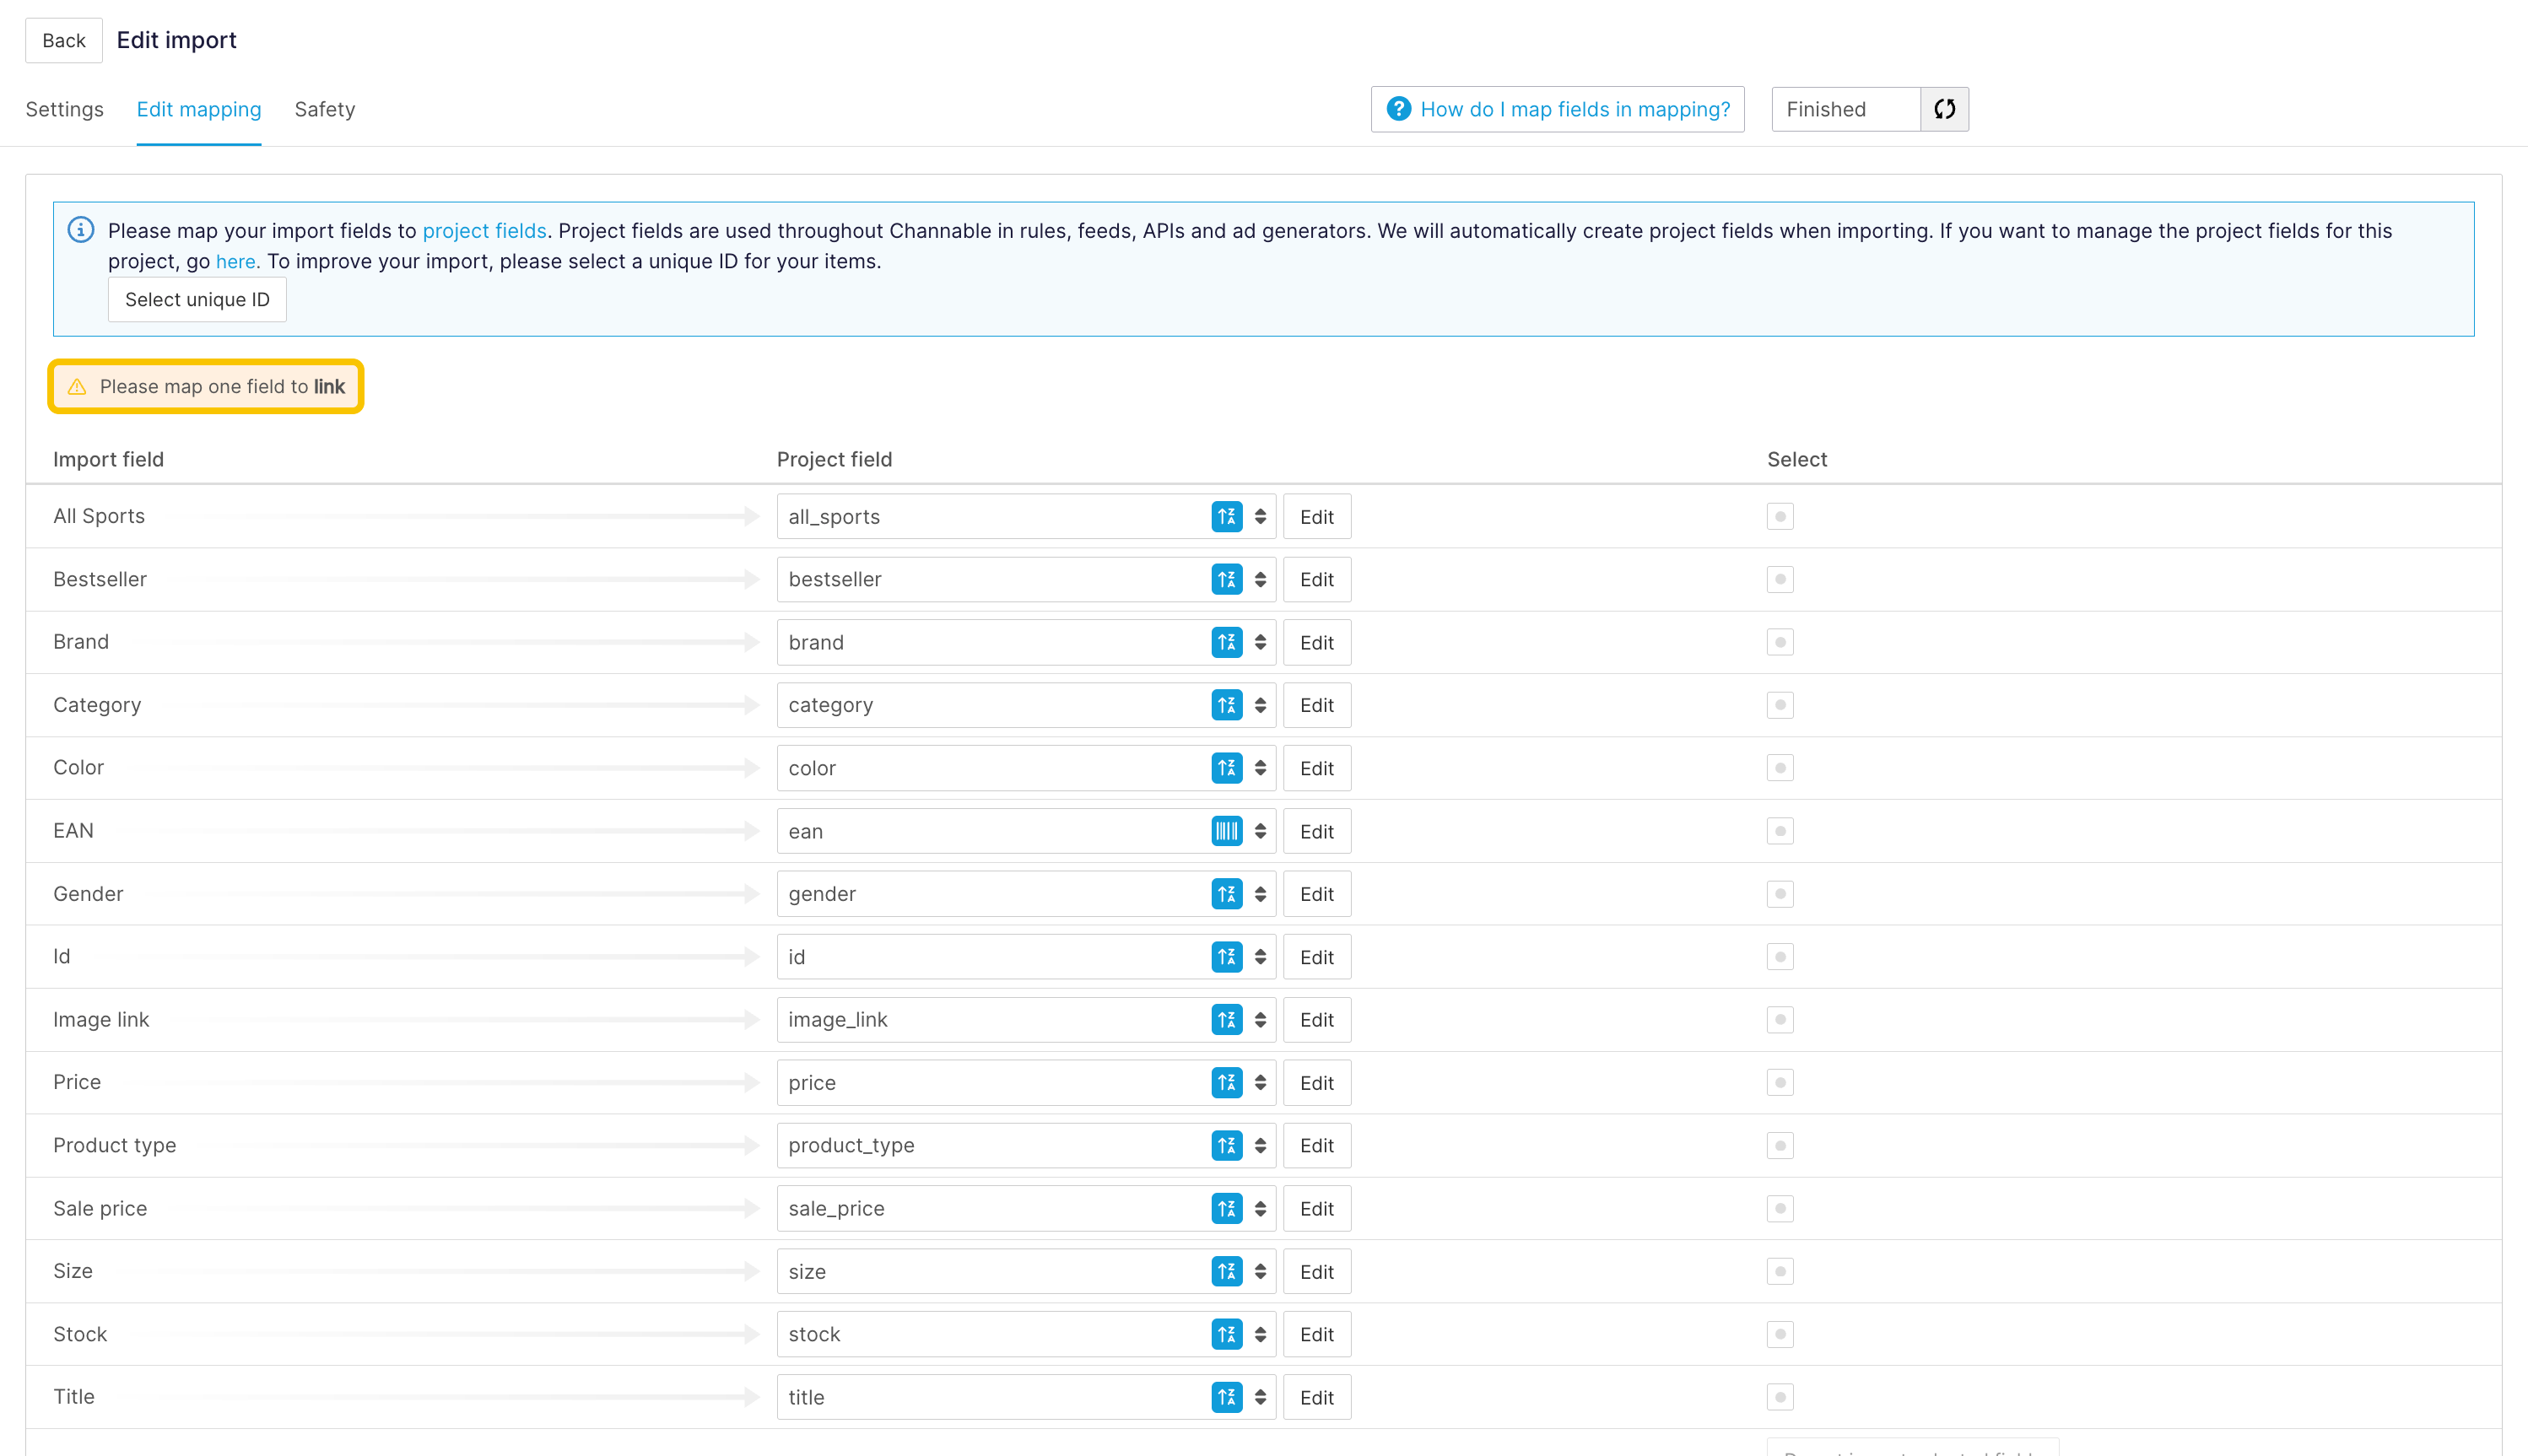
Task: Click the text type icon in title row
Action: 1226,1397
